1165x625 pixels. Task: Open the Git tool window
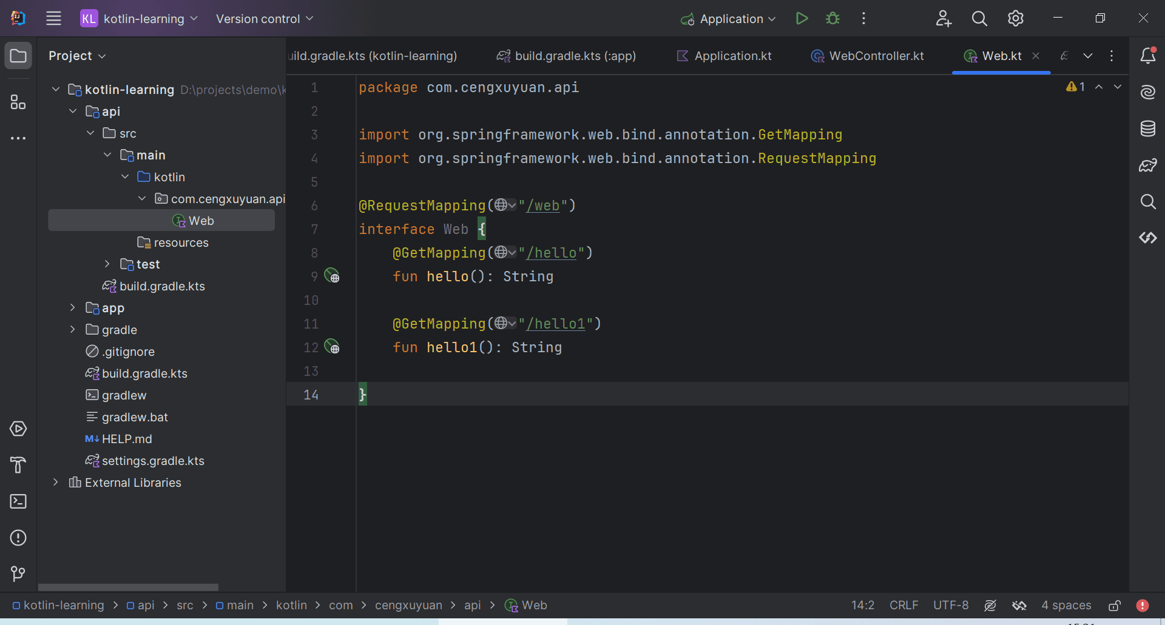(x=18, y=573)
